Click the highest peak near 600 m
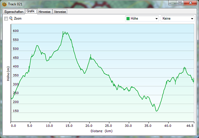199x138 pixels. (x=63, y=32)
